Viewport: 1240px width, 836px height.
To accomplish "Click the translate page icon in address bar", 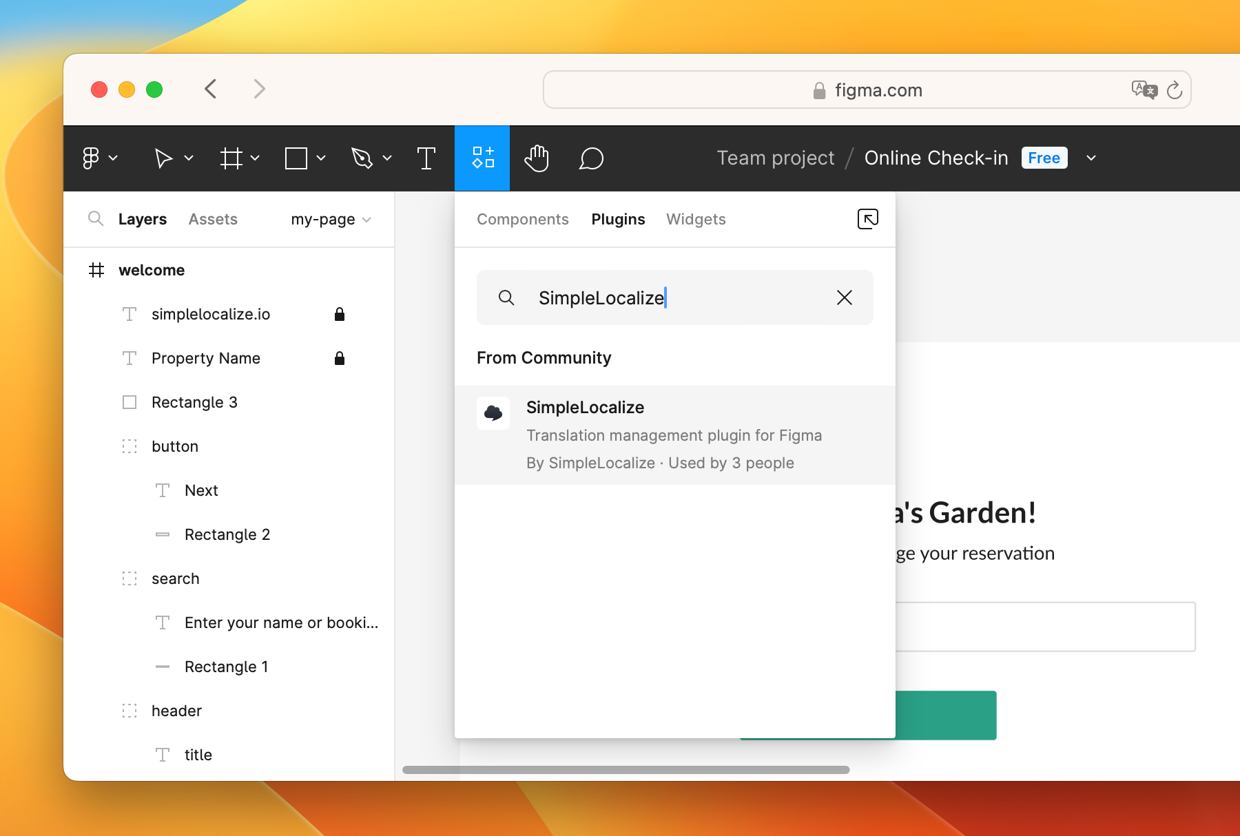I will point(1144,90).
